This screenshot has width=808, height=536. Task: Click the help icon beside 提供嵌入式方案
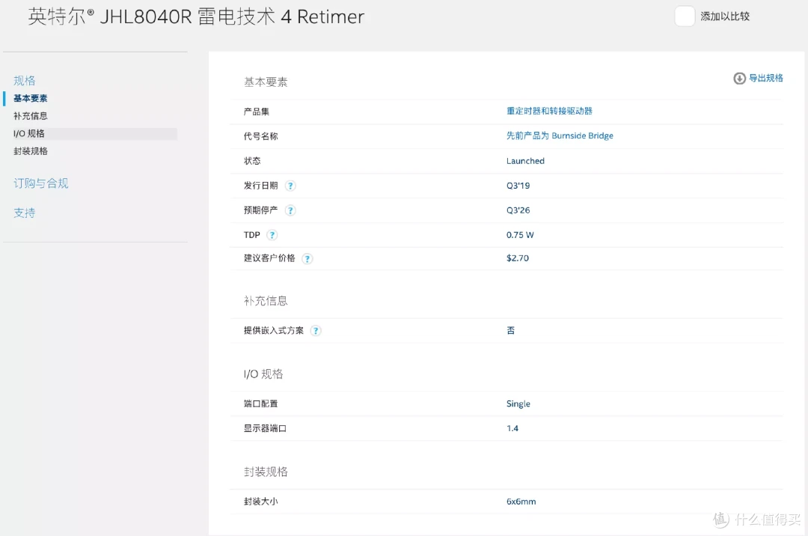pos(316,331)
